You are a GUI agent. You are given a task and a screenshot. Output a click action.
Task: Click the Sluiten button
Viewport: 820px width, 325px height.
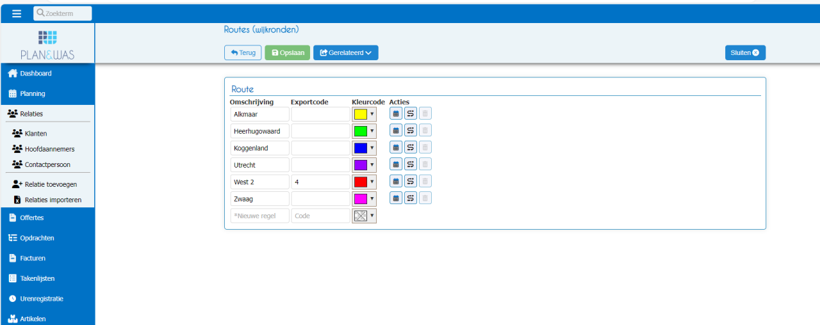pos(745,52)
